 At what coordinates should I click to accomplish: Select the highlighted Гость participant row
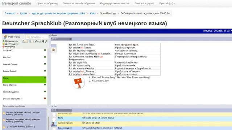[x=24, y=79]
